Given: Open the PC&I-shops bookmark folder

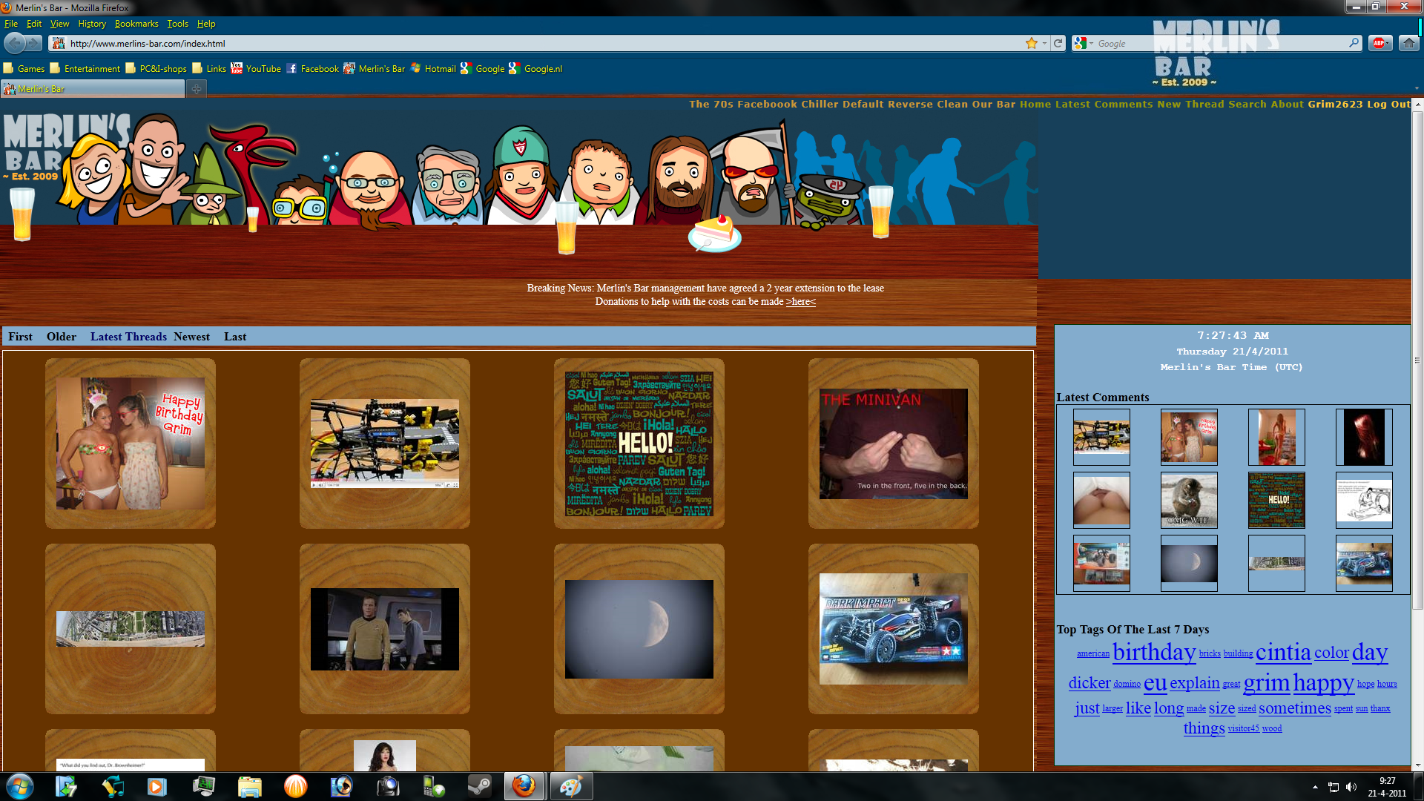Looking at the screenshot, I should click(156, 68).
